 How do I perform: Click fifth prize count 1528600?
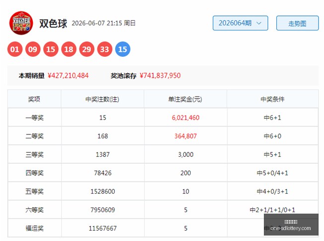[102, 191]
